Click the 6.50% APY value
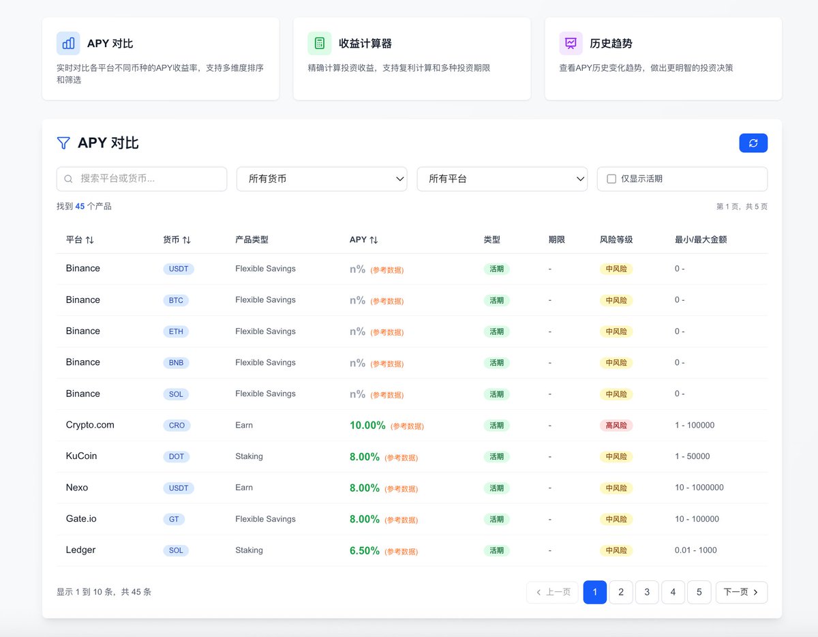The image size is (818, 637). (x=365, y=551)
